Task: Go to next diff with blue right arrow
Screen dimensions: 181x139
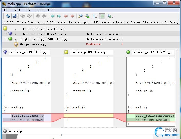Action: 59,16
